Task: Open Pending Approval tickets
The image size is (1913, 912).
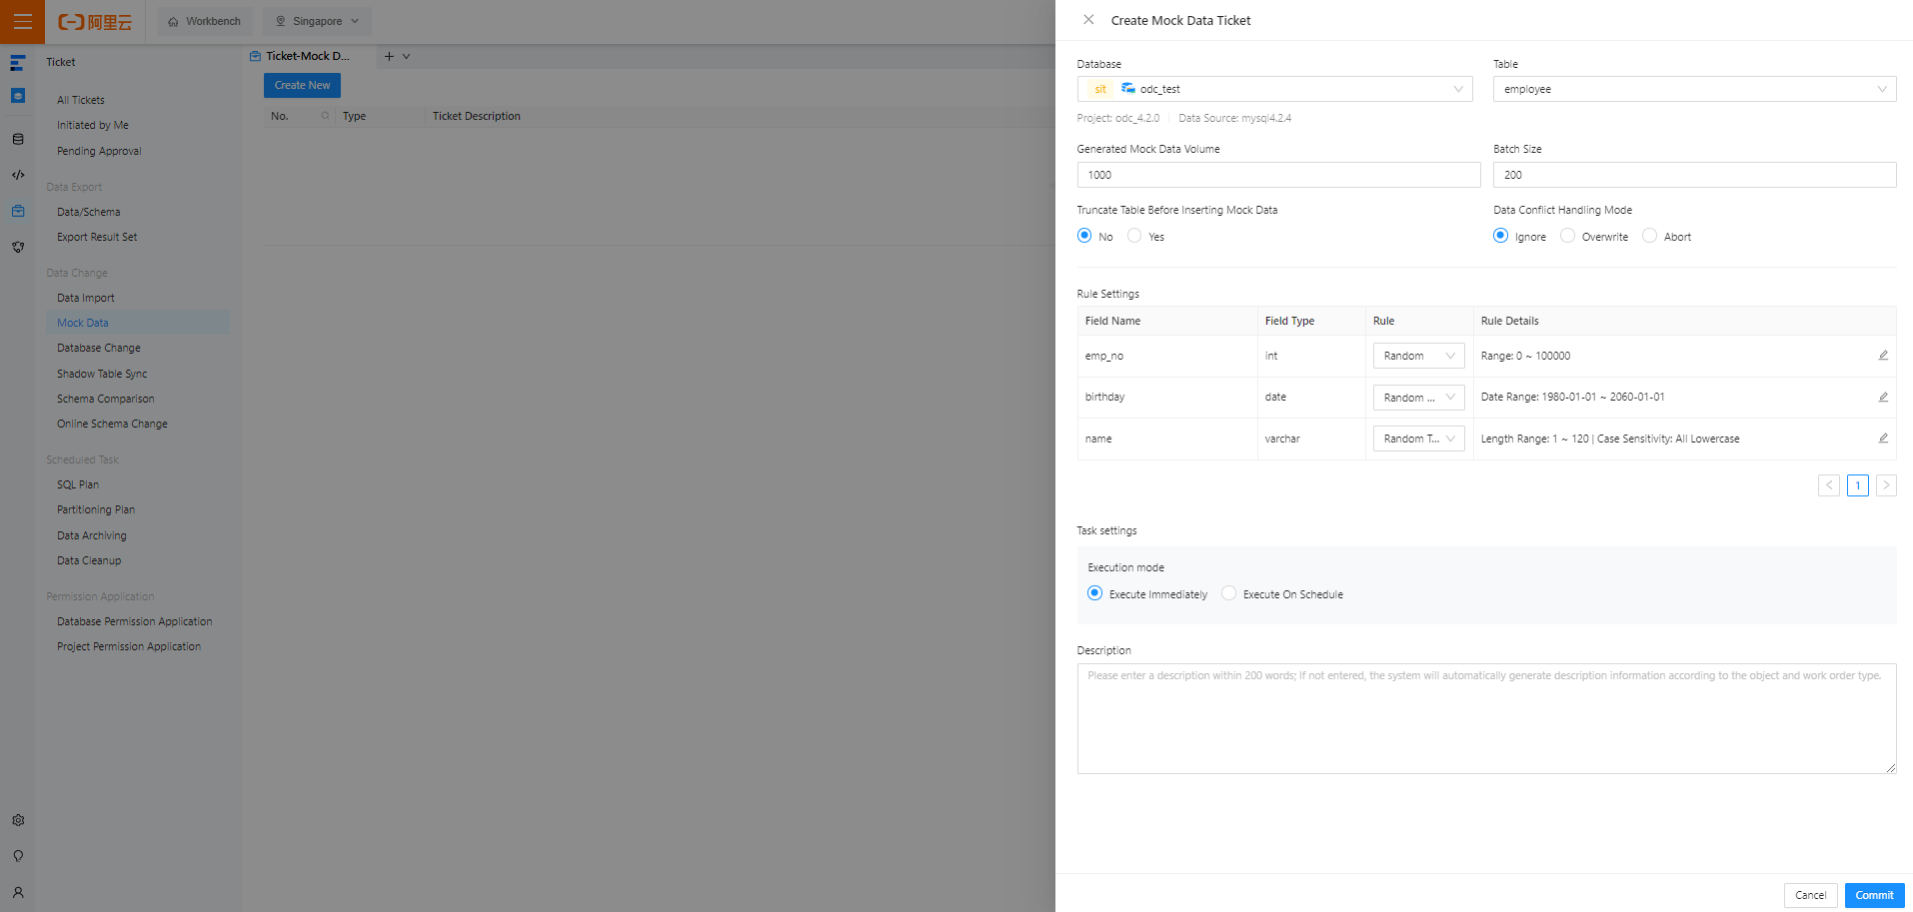Action: tap(99, 151)
